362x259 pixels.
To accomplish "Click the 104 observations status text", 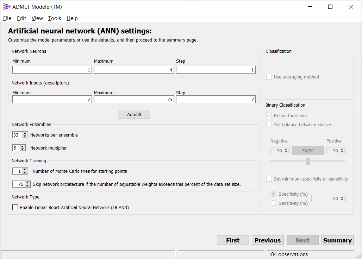I will tap(288, 254).
